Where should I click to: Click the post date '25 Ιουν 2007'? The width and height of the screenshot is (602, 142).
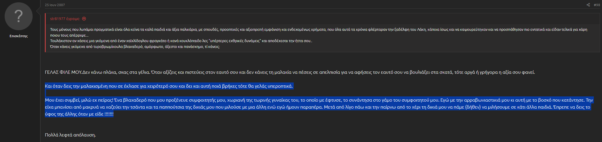[x=55, y=5]
